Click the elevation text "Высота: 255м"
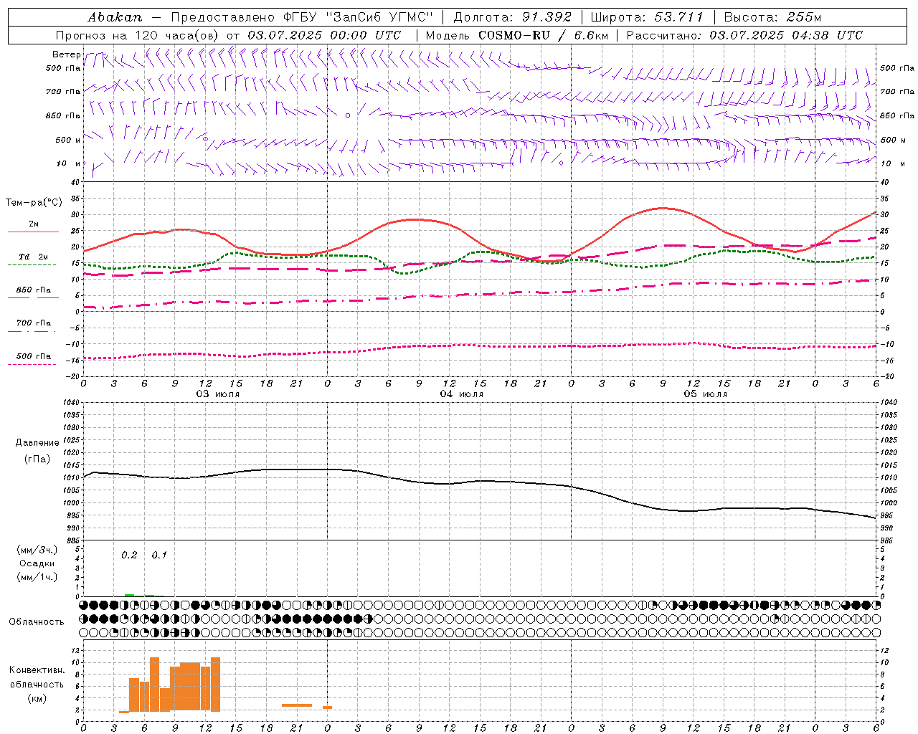The image size is (918, 734). click(x=772, y=17)
